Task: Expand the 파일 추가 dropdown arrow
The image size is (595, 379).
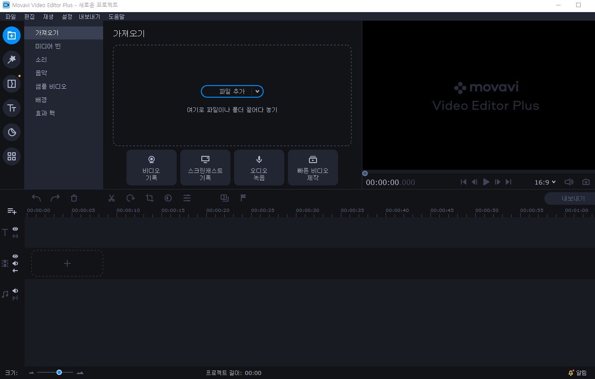Action: (x=257, y=91)
